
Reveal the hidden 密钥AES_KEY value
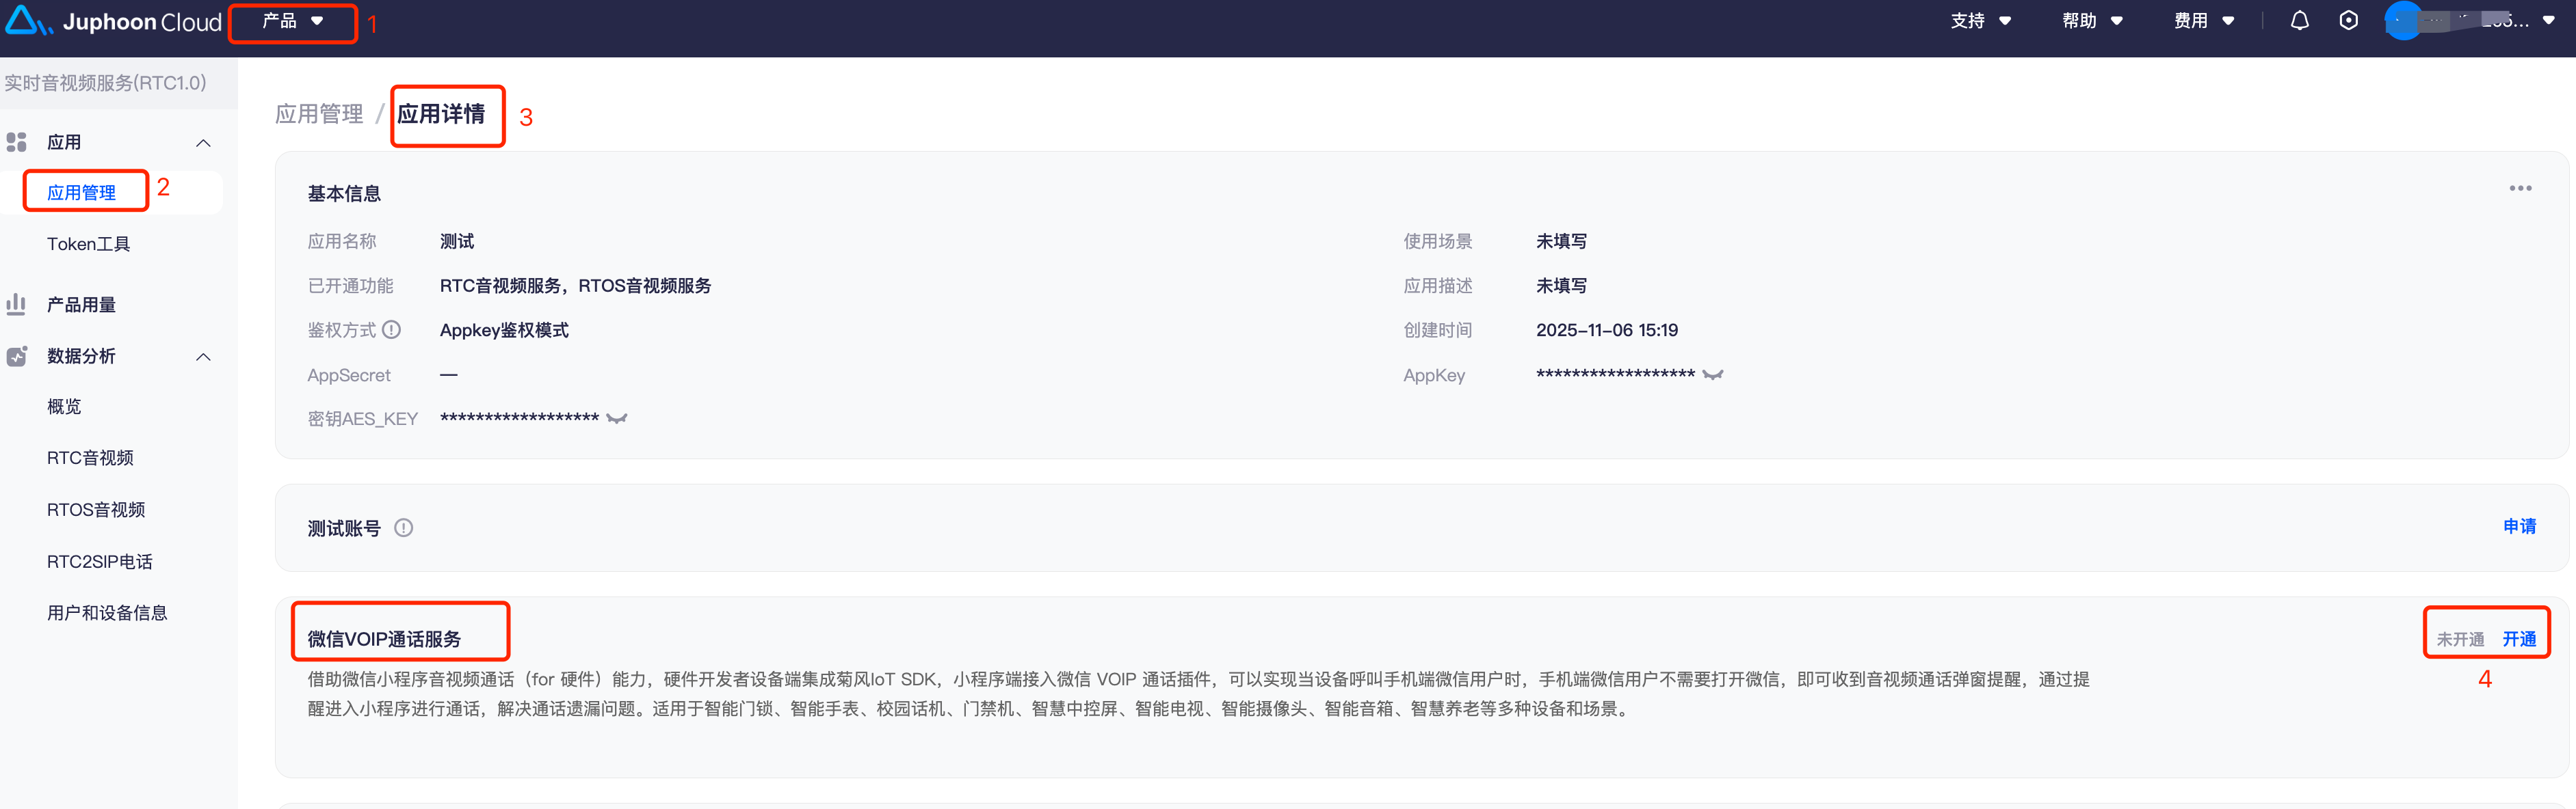(617, 420)
